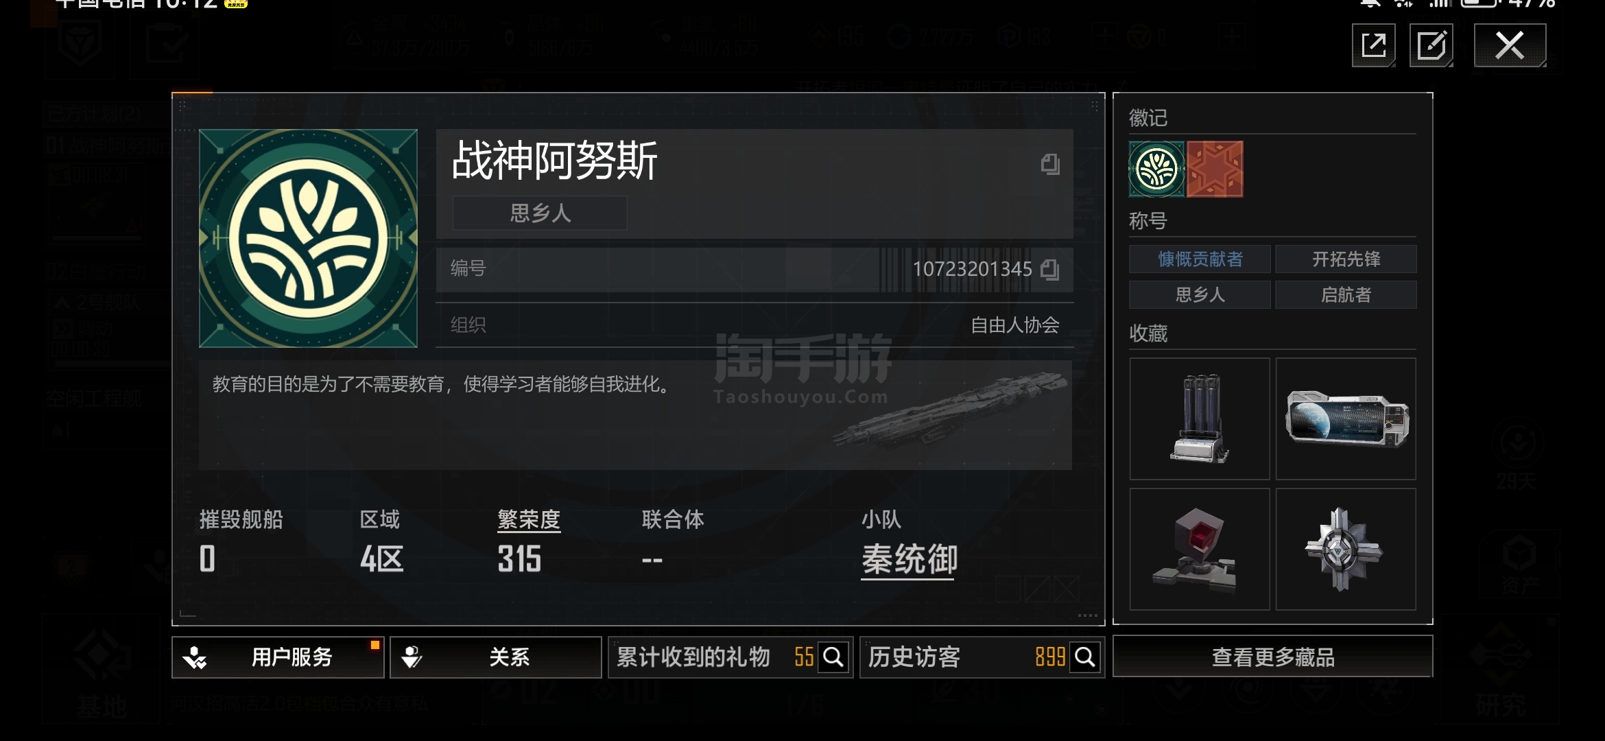Open the 关系 button
Screen dimensions: 1605x741
pos(496,657)
